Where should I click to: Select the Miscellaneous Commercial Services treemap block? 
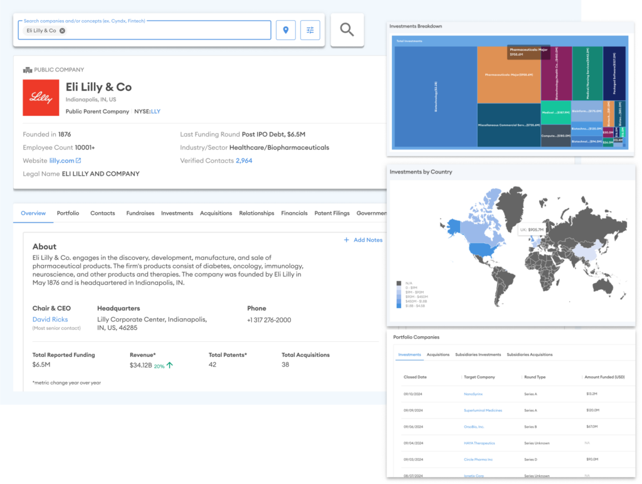509,125
